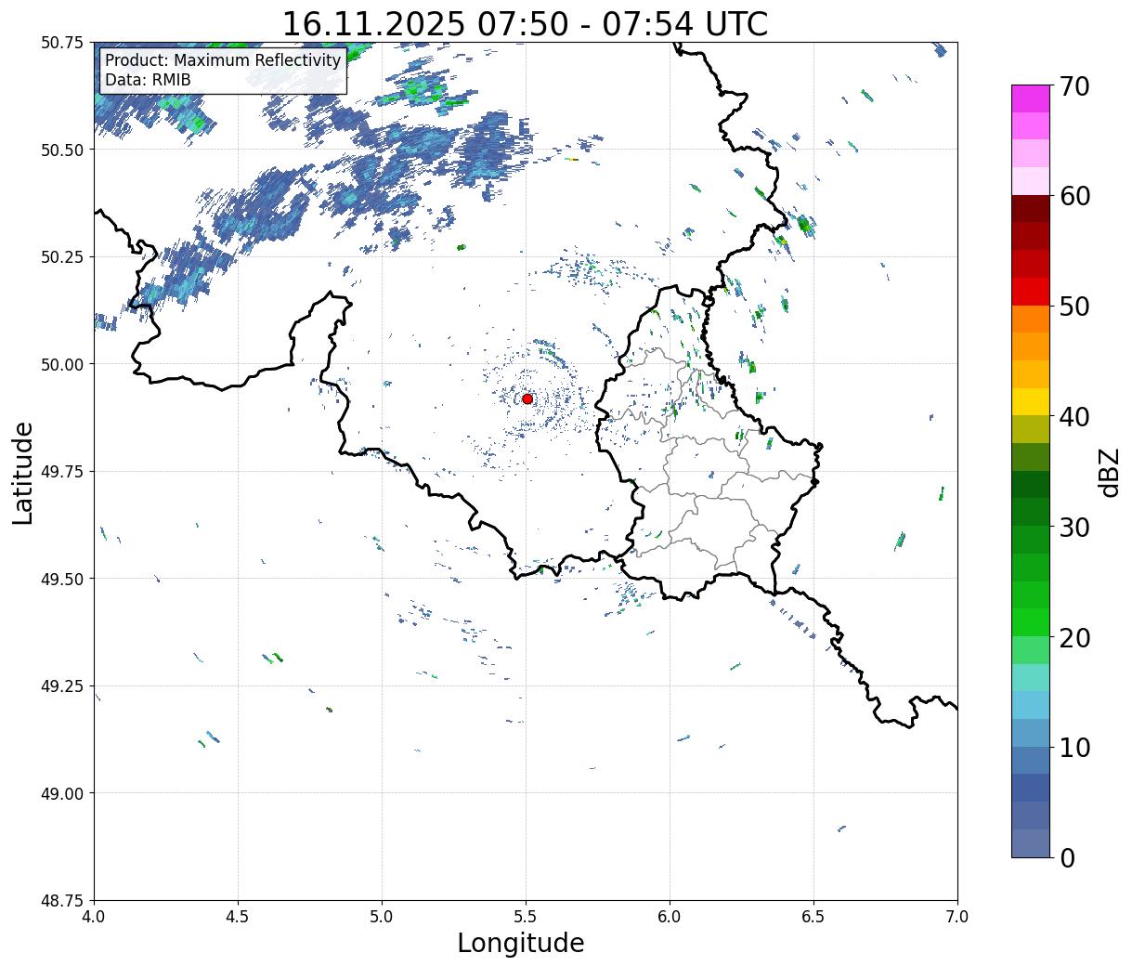The image size is (1132, 966).
Task: Click the longitude tick label 6.0
Action: (670, 917)
